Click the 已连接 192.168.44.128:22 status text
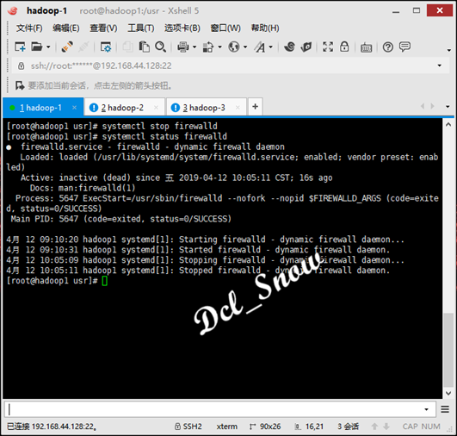Screen dimensions: 457x436 pos(52,427)
